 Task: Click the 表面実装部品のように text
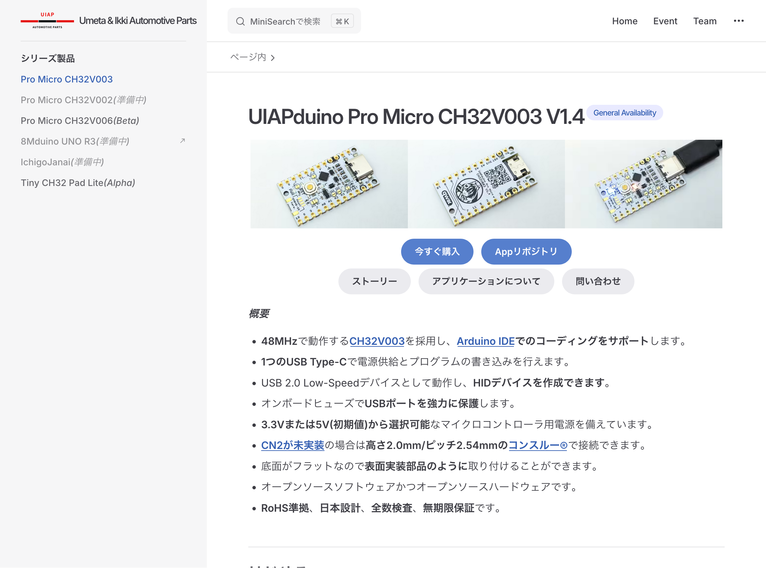click(x=416, y=466)
